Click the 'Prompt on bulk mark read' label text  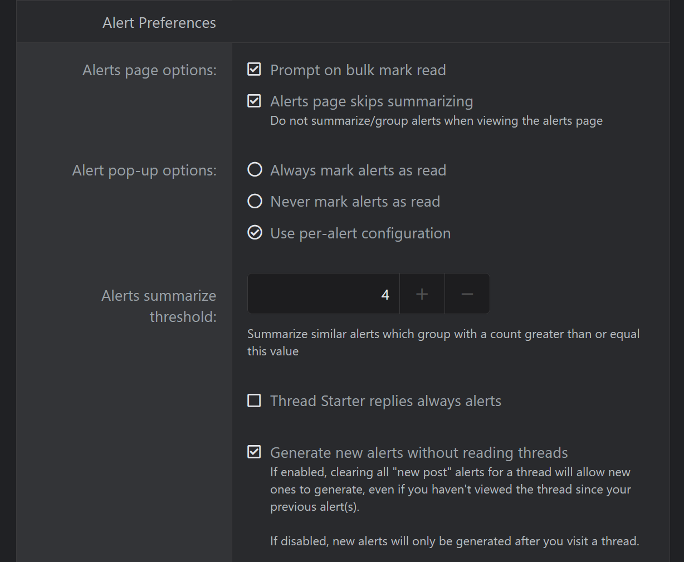click(x=358, y=70)
